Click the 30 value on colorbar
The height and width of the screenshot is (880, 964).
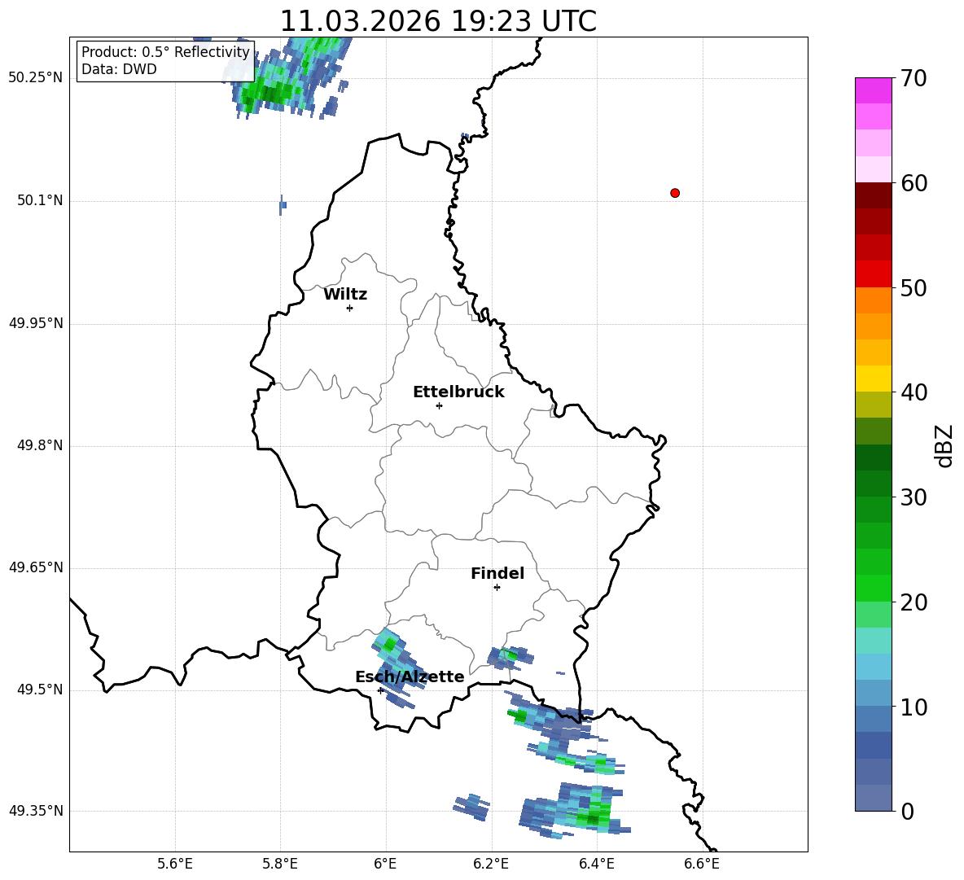(x=913, y=497)
